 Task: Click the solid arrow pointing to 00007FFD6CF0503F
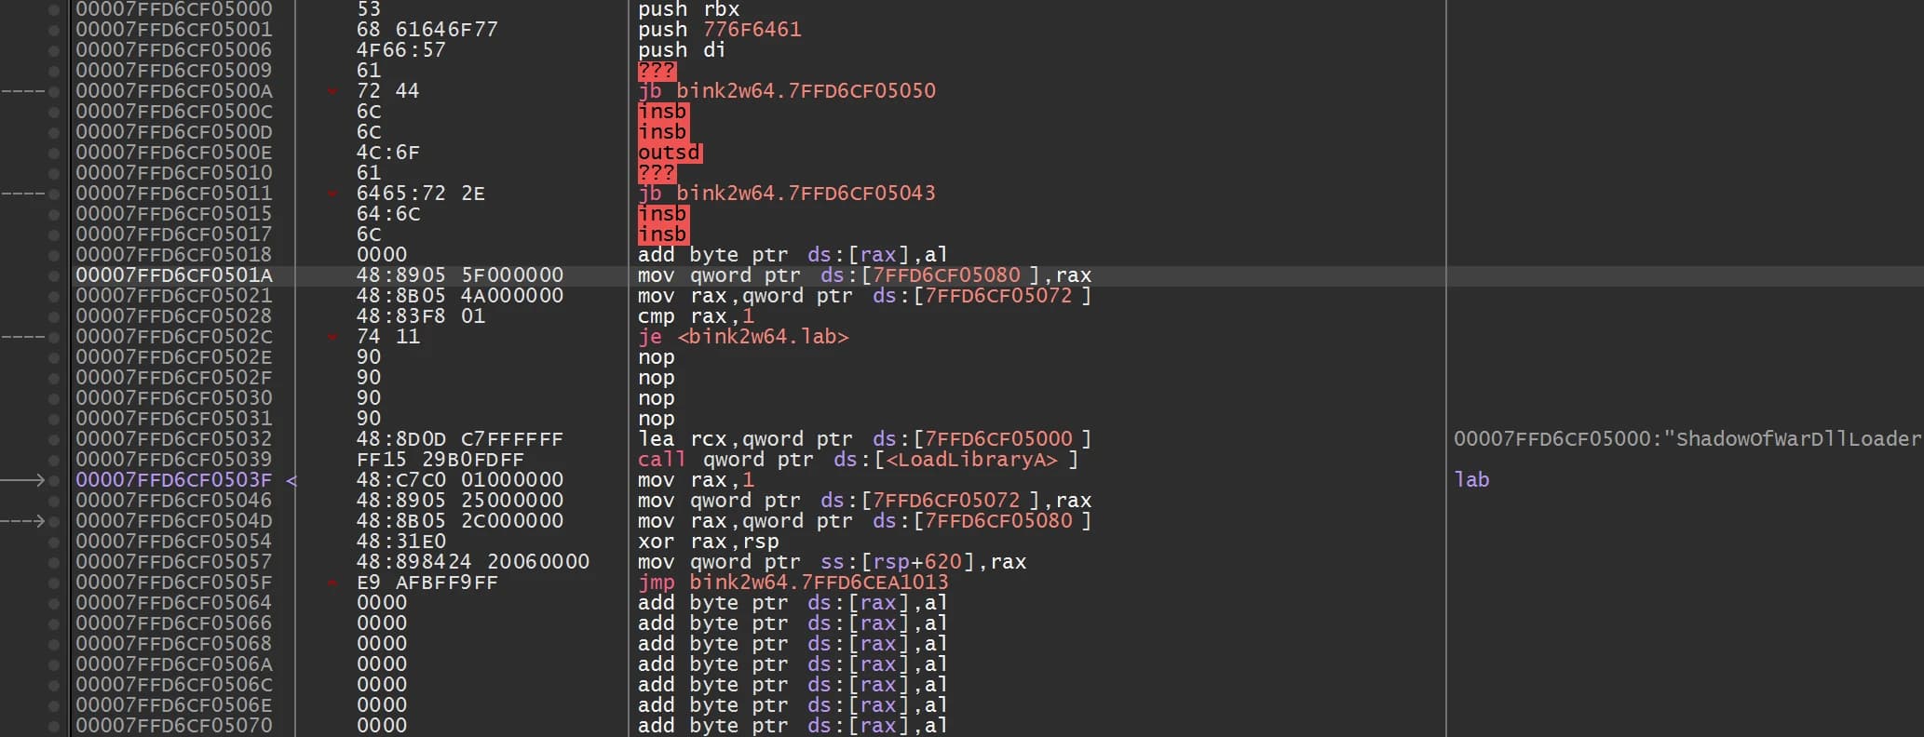tap(23, 480)
